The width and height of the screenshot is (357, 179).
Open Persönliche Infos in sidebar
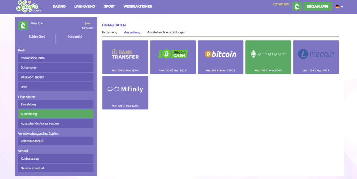[x=56, y=58]
